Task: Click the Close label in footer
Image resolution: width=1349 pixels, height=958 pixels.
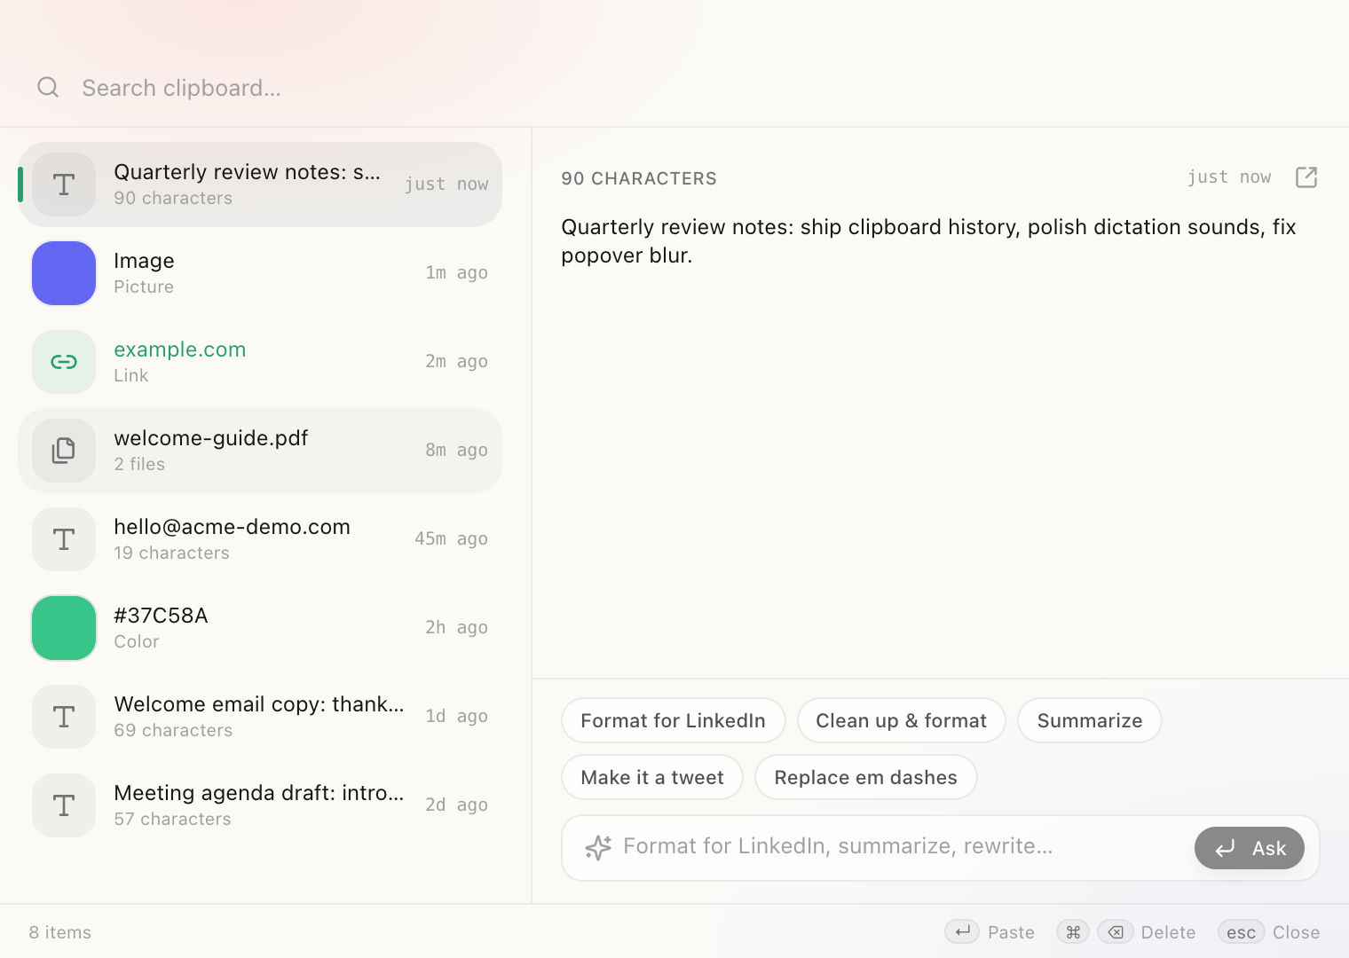Action: (1296, 932)
